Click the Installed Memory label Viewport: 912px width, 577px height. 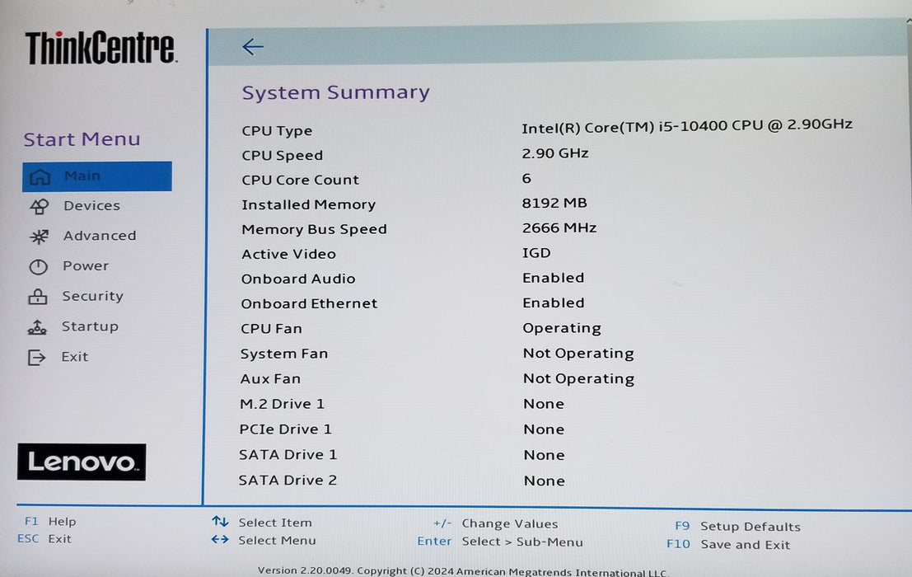(308, 204)
